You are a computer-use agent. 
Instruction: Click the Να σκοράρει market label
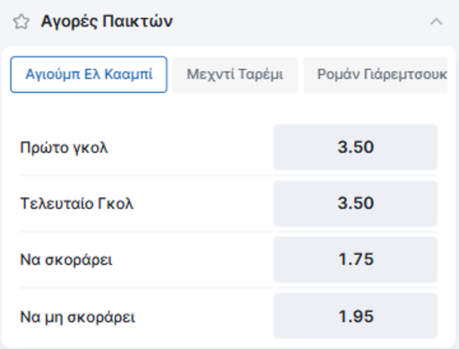[66, 260]
